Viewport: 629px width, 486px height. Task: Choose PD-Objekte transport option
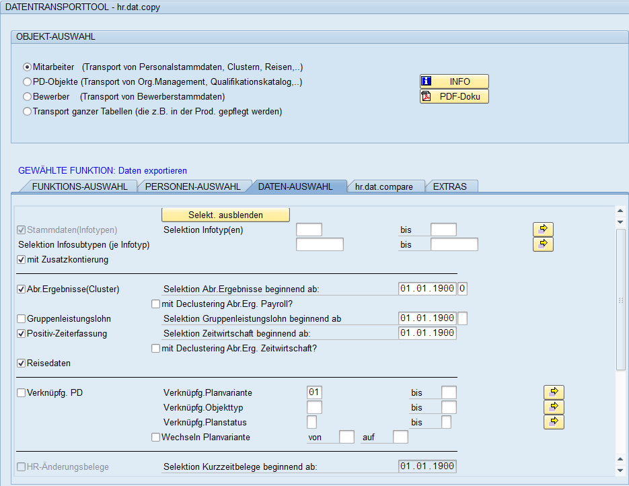click(27, 82)
